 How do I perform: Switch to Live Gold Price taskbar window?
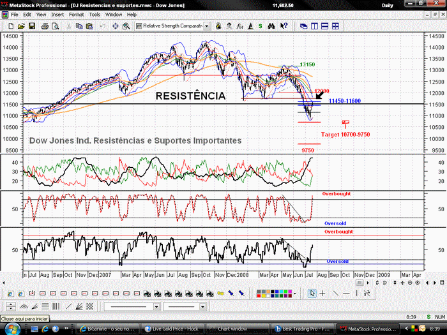[x=173, y=329]
